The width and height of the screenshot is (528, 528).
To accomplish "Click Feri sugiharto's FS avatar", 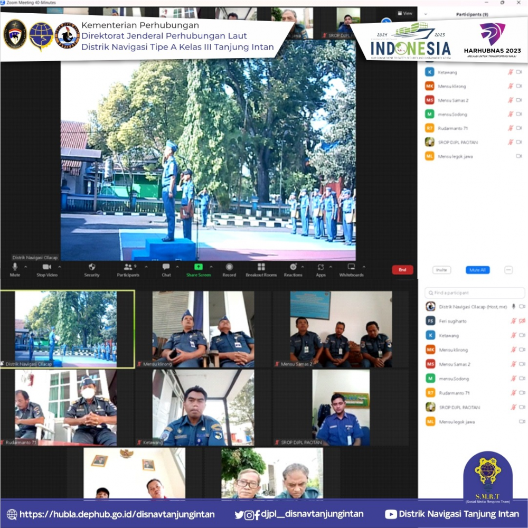I will coord(430,321).
